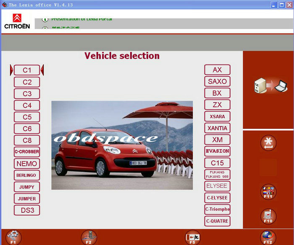Image resolution: width=294 pixels, height=245 pixels.
Task: Click the F5 exit icon
Action: coord(192,237)
